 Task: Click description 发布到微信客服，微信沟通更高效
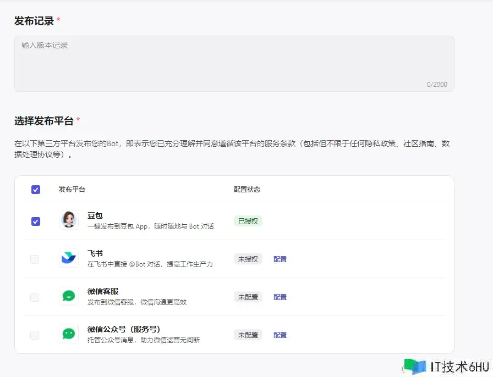137,302
